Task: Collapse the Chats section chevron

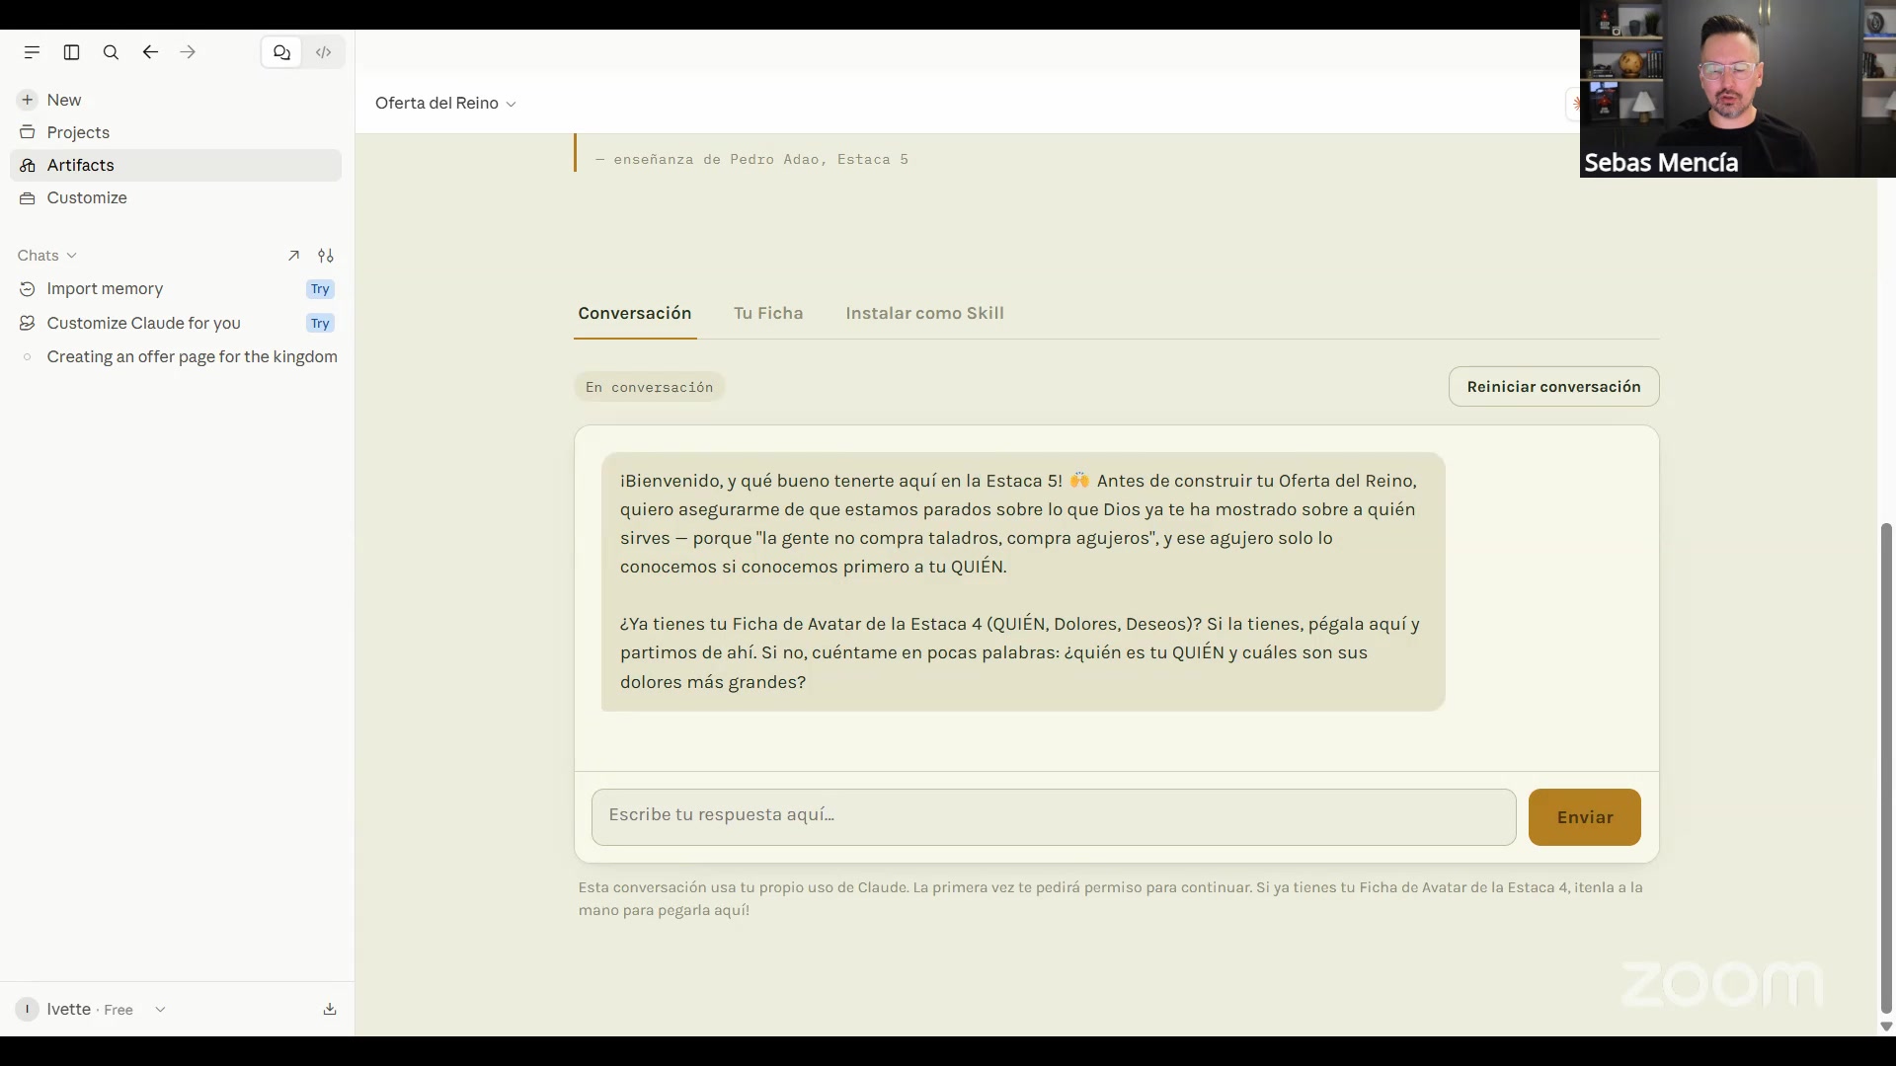Action: coord(71,256)
